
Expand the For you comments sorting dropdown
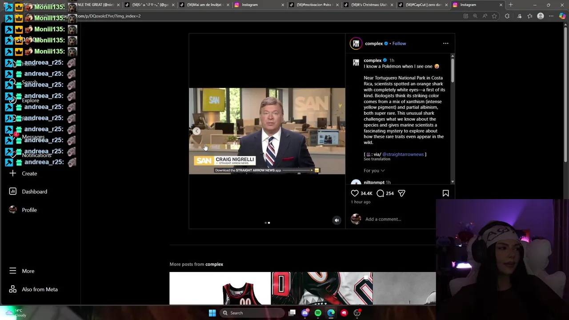coord(374,171)
